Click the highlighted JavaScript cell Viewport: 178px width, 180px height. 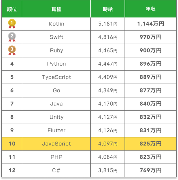coord(56,144)
